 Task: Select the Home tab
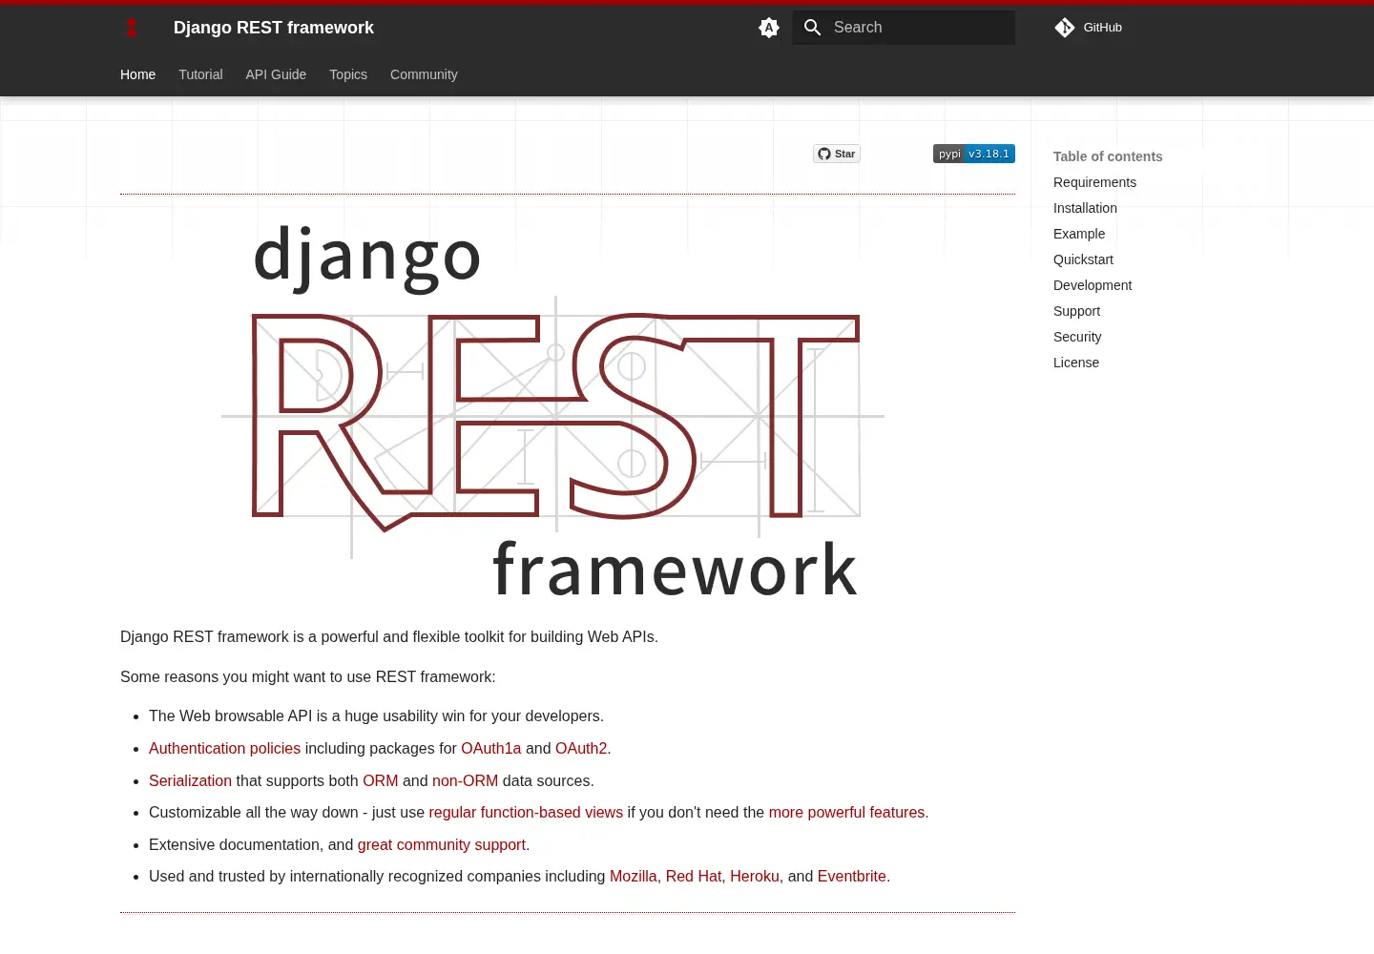click(x=137, y=74)
